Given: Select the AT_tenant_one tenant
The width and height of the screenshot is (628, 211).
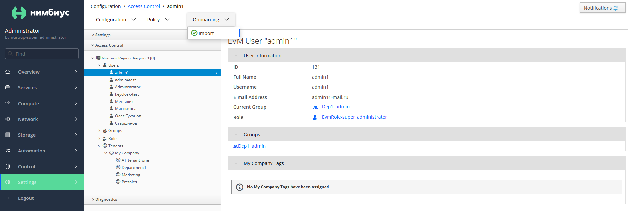Looking at the screenshot, I should pyautogui.click(x=135, y=160).
